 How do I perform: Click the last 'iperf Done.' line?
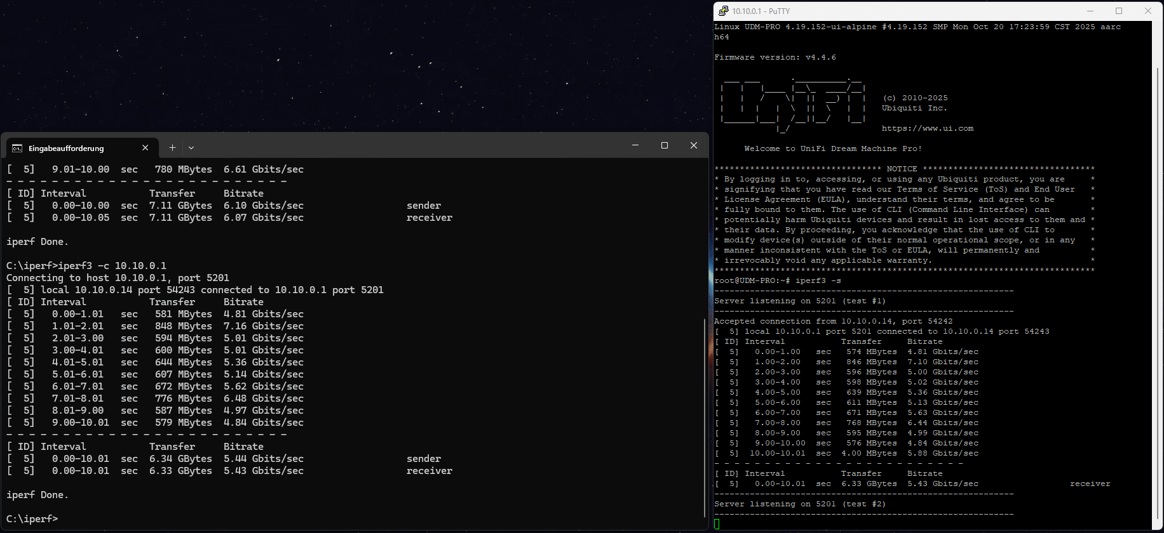(x=37, y=495)
